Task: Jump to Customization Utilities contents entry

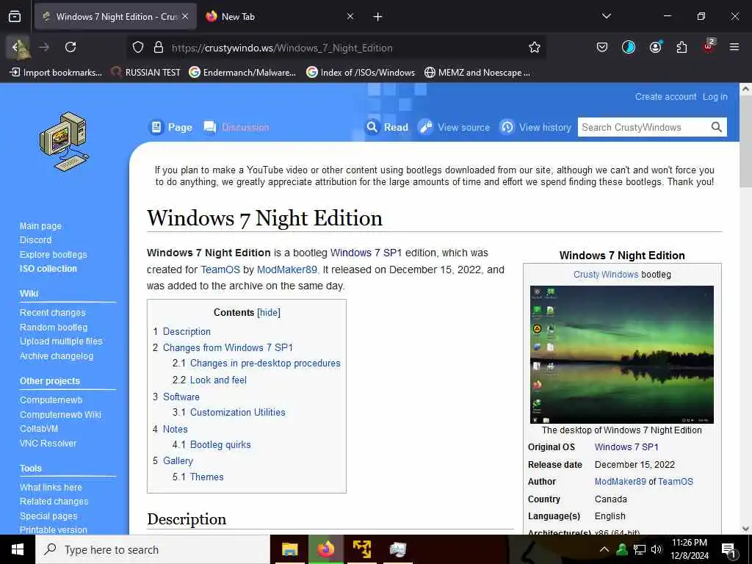Action: pyautogui.click(x=237, y=412)
